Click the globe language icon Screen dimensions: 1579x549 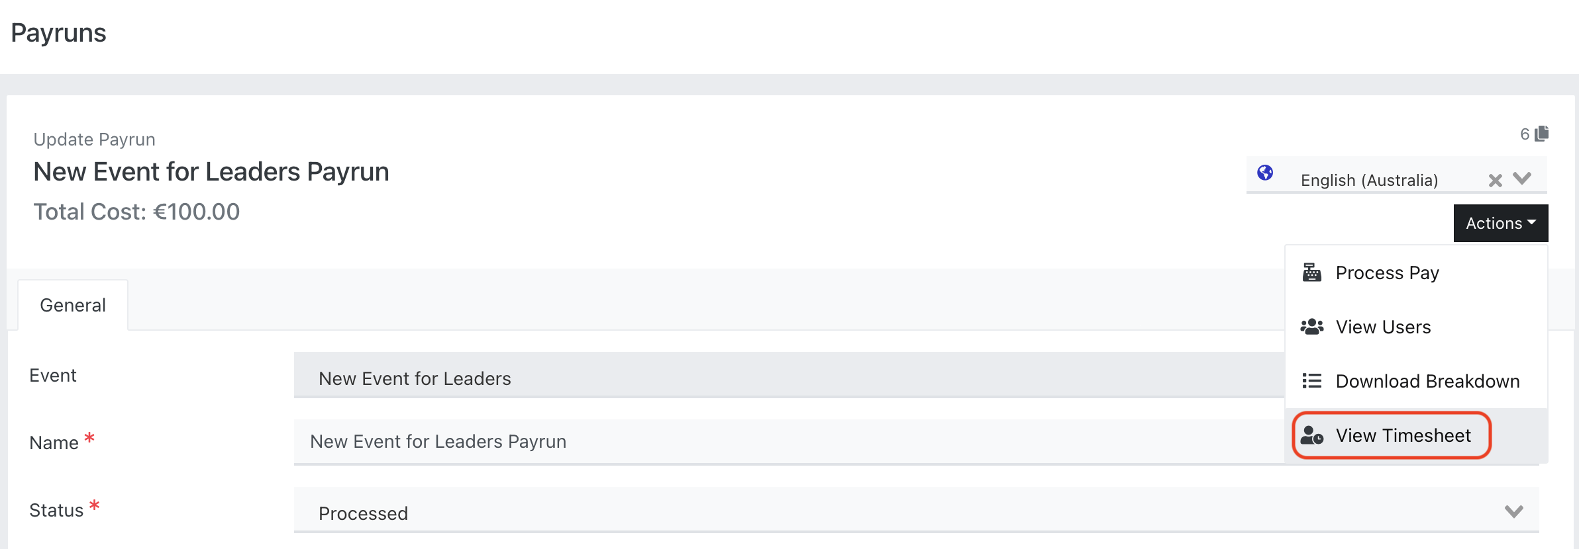[1265, 173]
